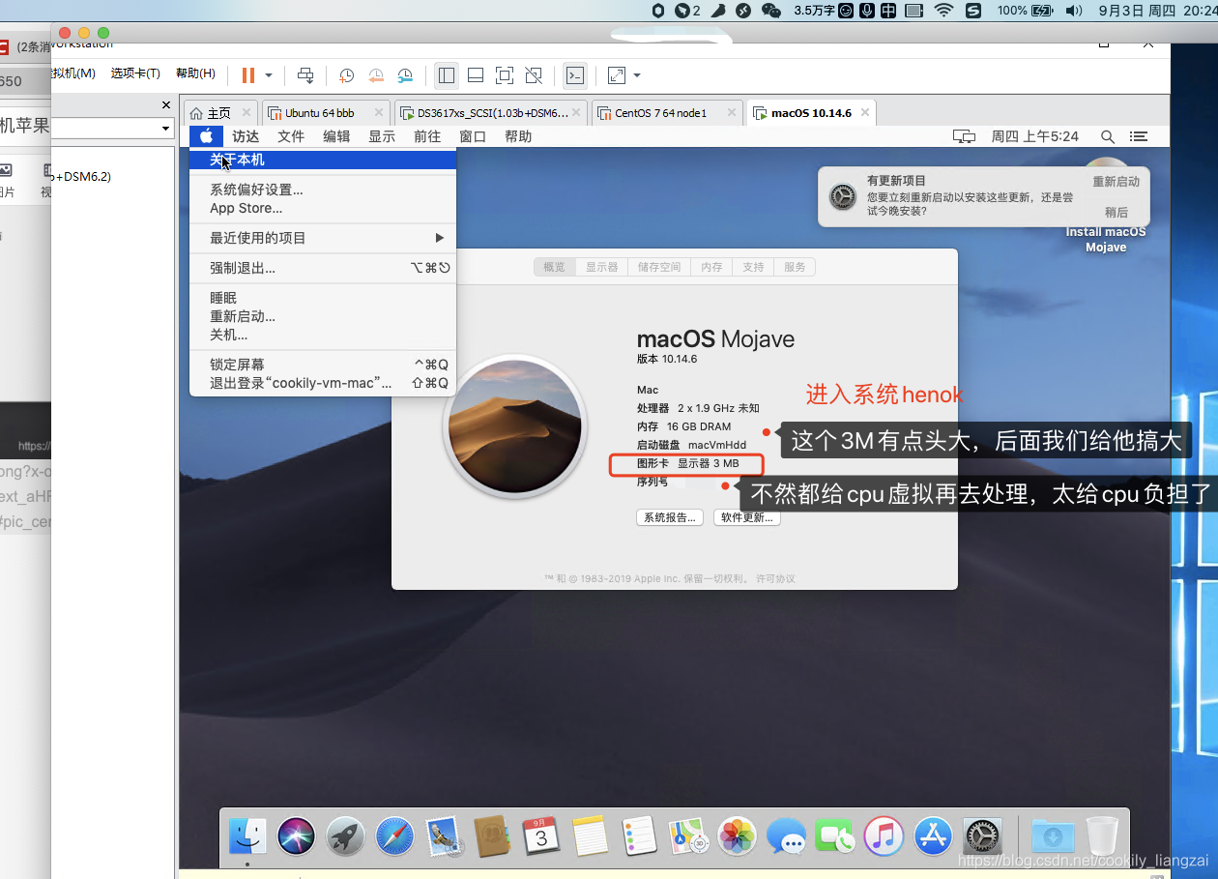
Task: Toggle Unity mode toolbar icon
Action: (x=534, y=74)
